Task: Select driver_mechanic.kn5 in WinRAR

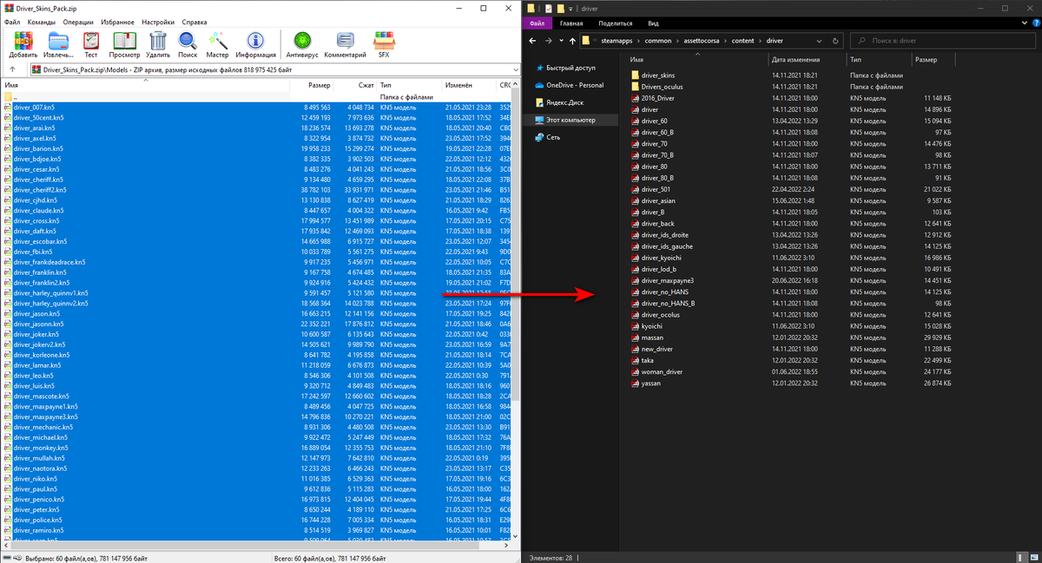Action: click(x=42, y=427)
